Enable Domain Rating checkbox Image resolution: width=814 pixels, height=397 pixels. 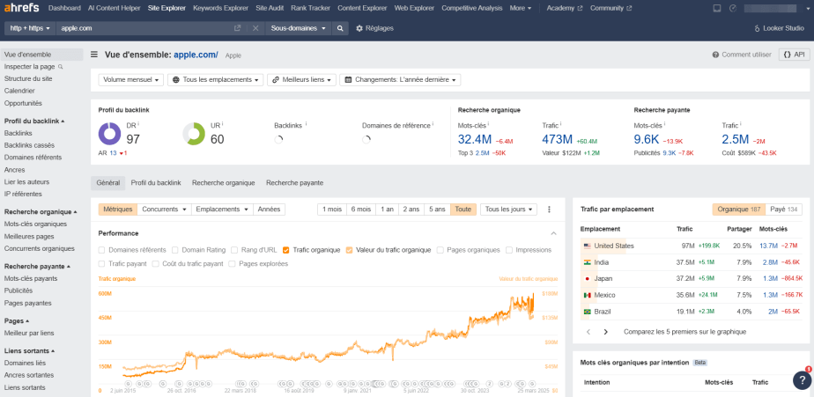coord(175,250)
